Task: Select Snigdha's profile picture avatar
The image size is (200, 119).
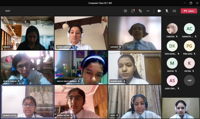Action: (172, 29)
